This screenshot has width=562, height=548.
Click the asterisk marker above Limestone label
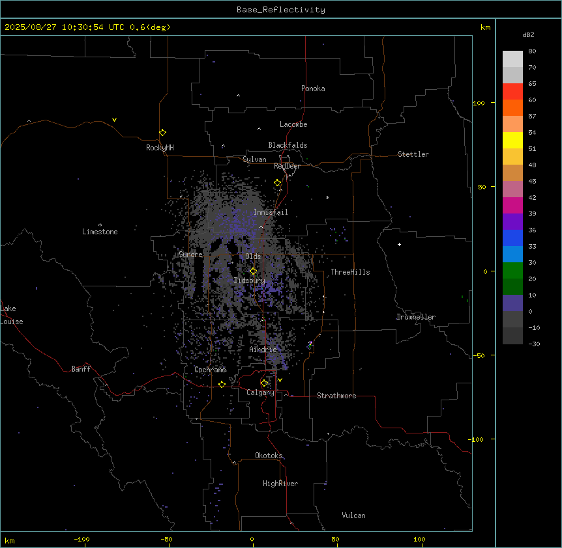(x=100, y=225)
